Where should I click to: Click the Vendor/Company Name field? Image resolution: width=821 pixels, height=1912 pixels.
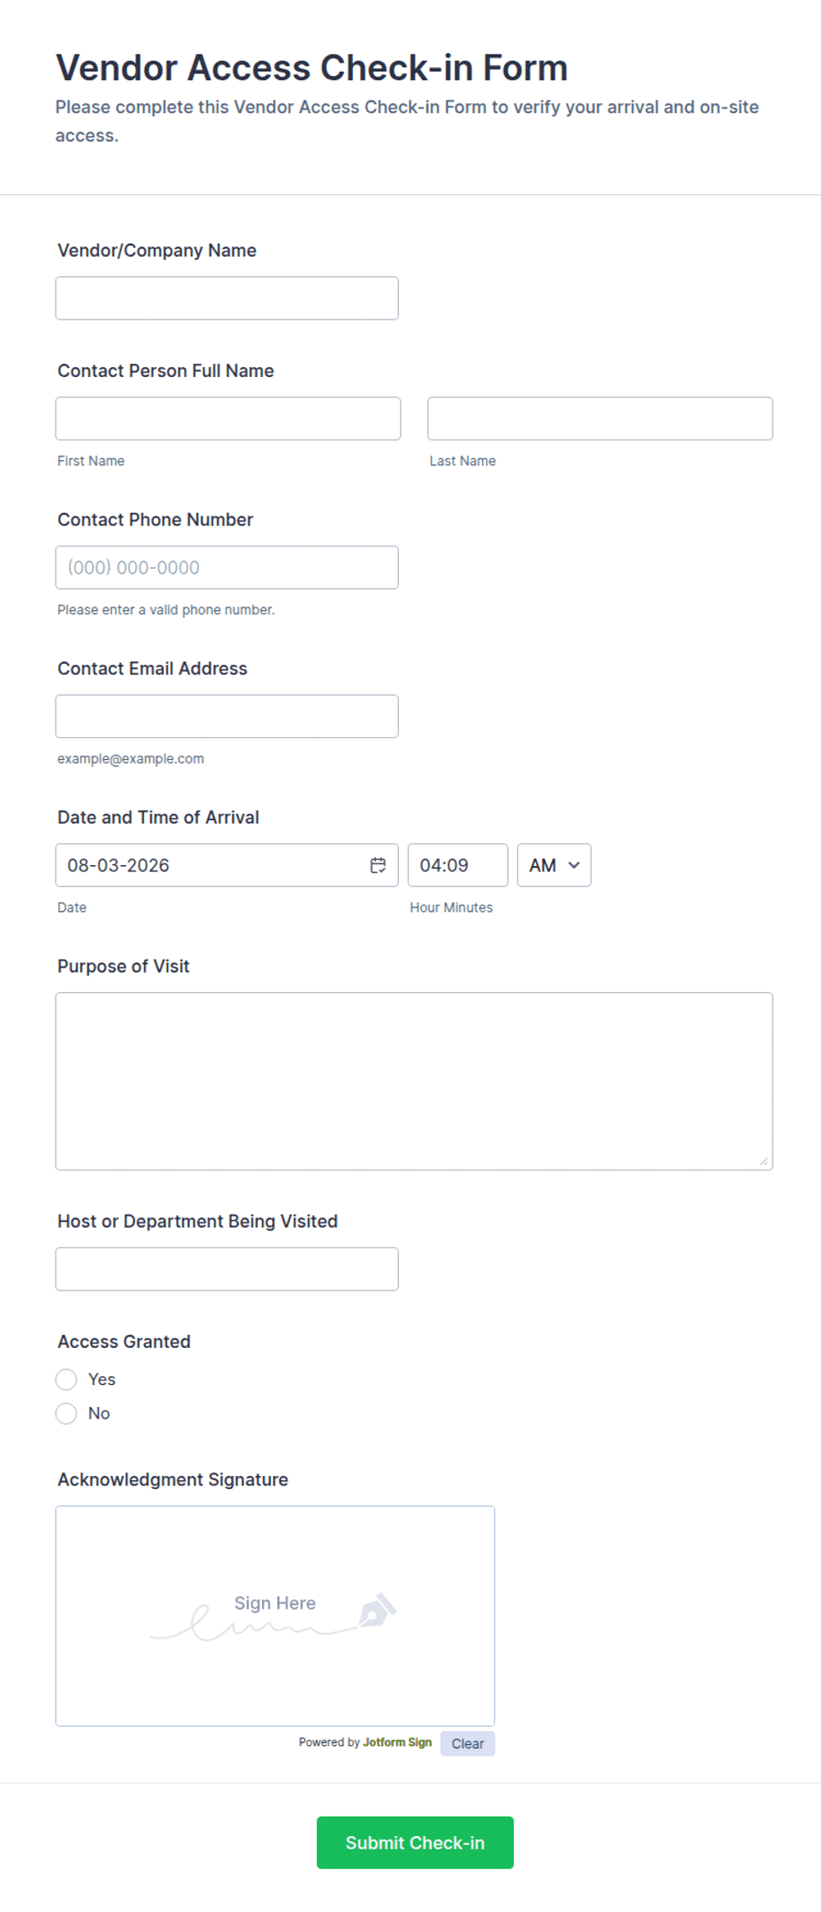click(x=227, y=298)
